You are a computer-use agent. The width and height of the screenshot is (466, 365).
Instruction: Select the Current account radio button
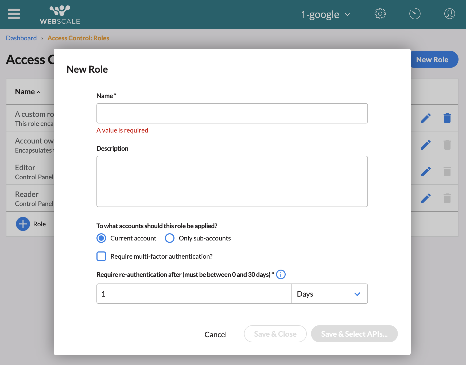(x=101, y=238)
